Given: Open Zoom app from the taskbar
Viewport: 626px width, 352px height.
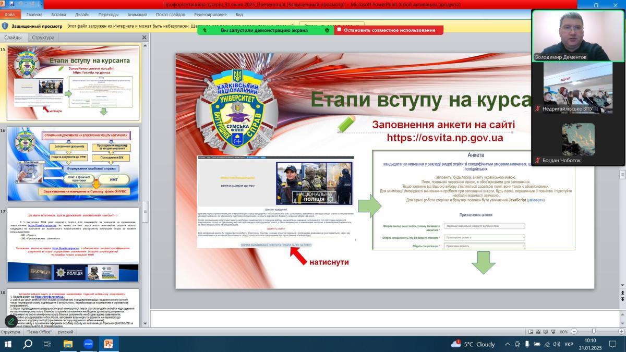Looking at the screenshot, I should pos(88,344).
